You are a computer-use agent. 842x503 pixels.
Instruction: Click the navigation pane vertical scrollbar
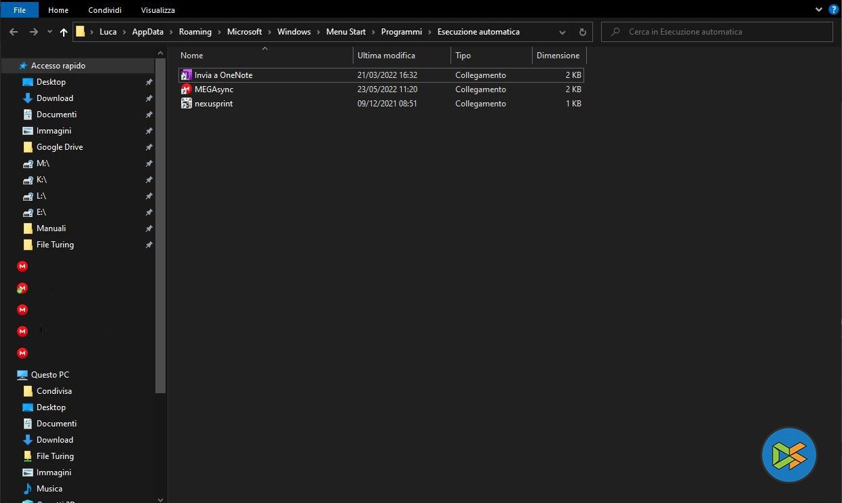click(x=160, y=224)
